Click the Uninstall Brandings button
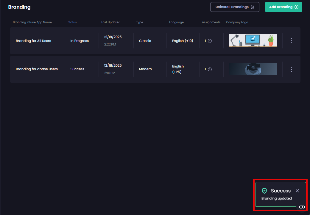 tap(235, 7)
